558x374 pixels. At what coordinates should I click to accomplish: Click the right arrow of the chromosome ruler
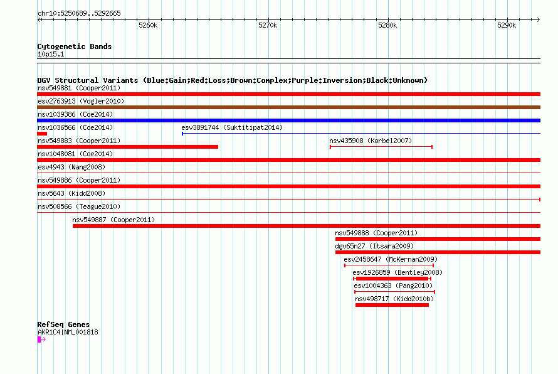538,19
